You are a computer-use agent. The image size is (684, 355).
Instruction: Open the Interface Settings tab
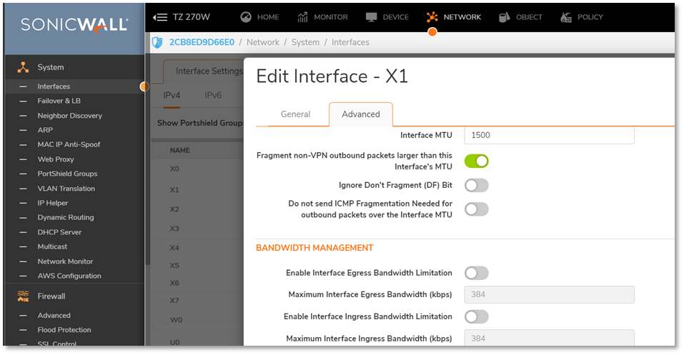pos(209,71)
